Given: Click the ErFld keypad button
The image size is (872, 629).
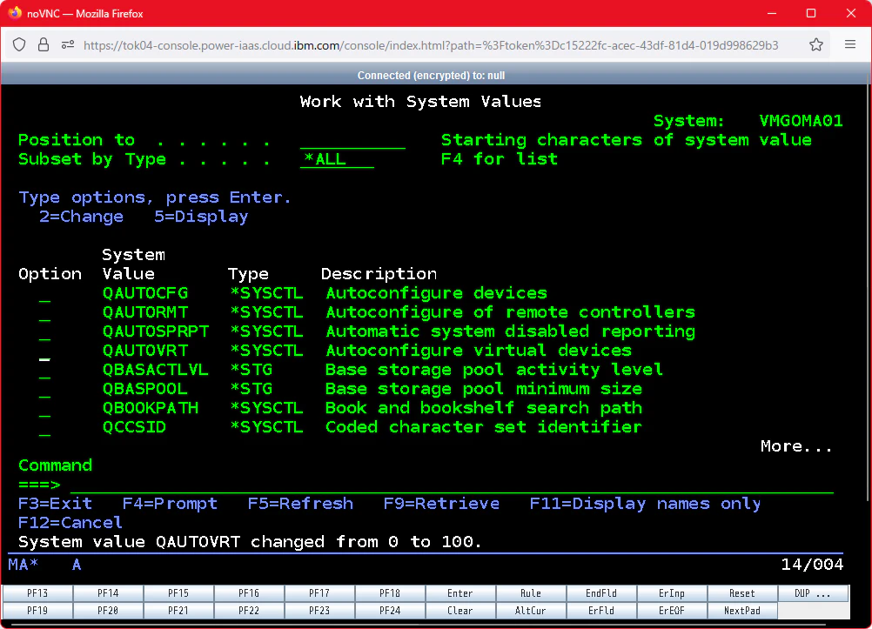Looking at the screenshot, I should 601,611.
